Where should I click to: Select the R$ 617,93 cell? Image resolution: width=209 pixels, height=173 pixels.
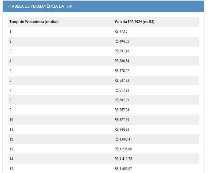tap(122, 90)
